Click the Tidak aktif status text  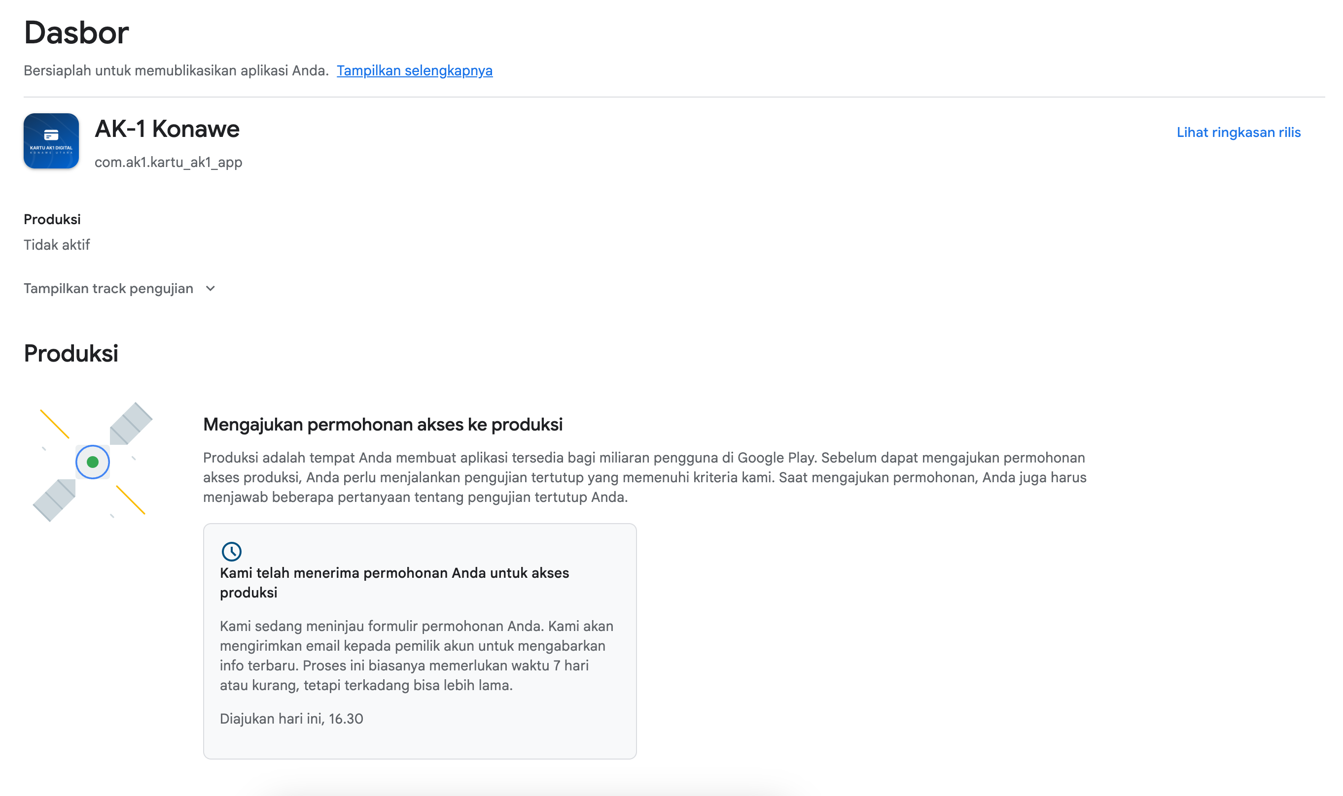pos(57,245)
